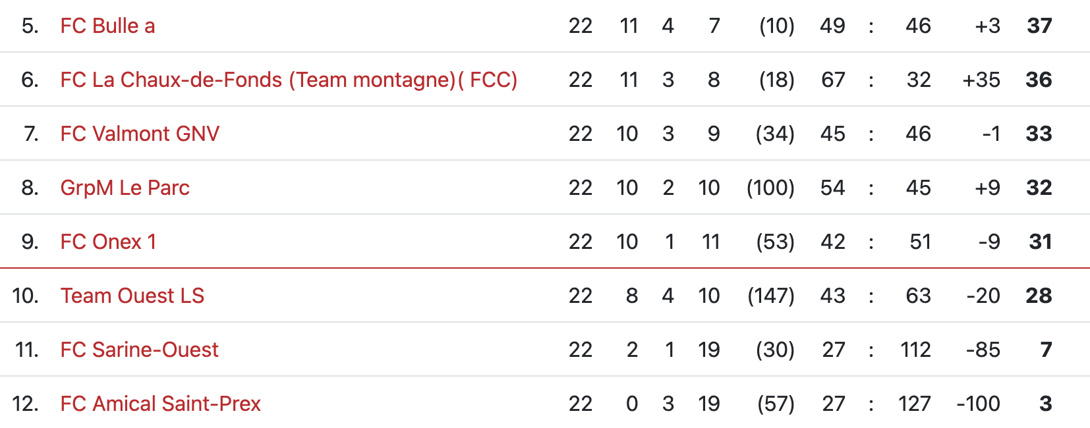
Task: Select the GrpM Le Parc link
Action: [125, 188]
